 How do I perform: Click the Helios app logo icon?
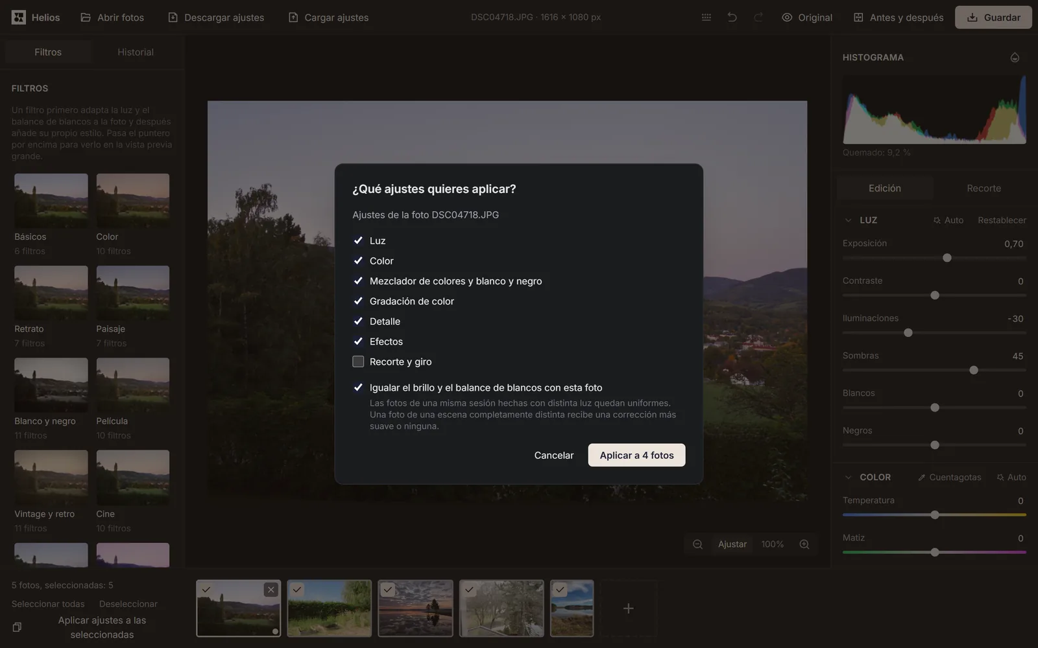point(19,17)
